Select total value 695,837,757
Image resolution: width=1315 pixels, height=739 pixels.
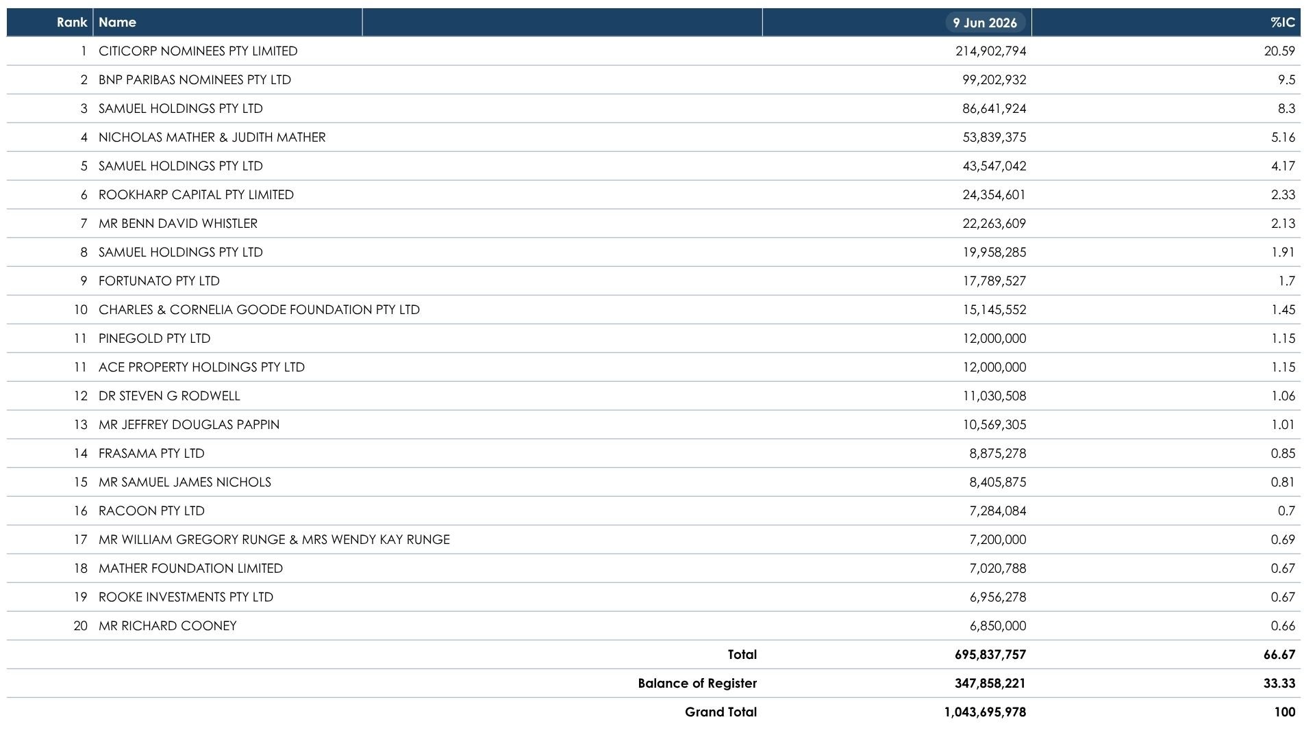pos(990,654)
